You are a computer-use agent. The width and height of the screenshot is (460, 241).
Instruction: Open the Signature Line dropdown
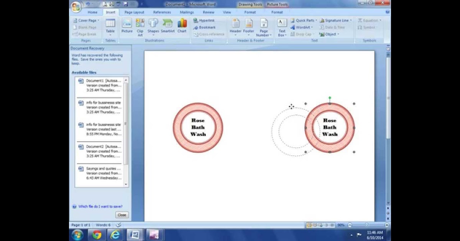click(x=336, y=20)
